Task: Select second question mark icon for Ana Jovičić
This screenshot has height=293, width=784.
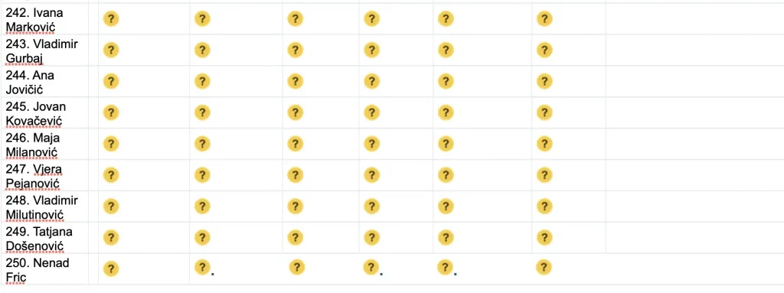Action: coord(202,81)
